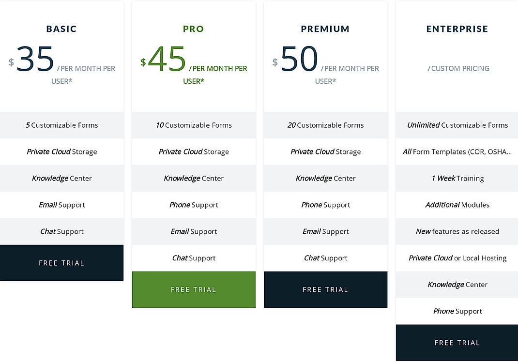The image size is (518, 362).
Task: Start a free trial of the Basic plan
Action: [x=62, y=263]
